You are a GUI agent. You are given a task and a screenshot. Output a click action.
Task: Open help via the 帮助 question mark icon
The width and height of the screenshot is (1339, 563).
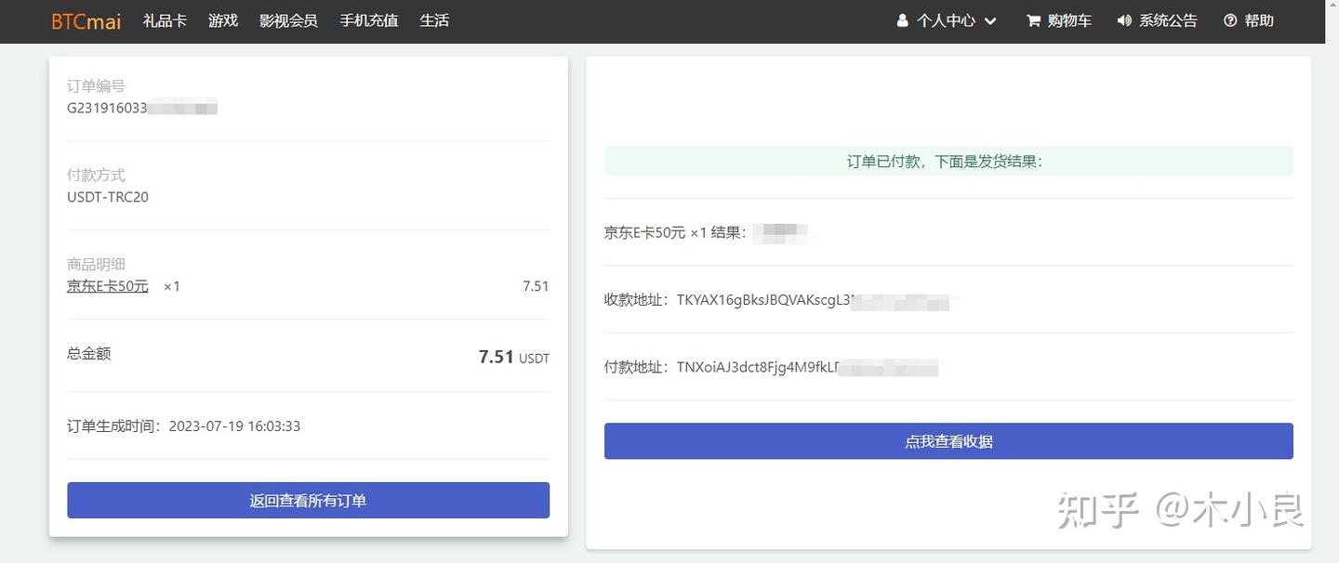pyautogui.click(x=1229, y=20)
